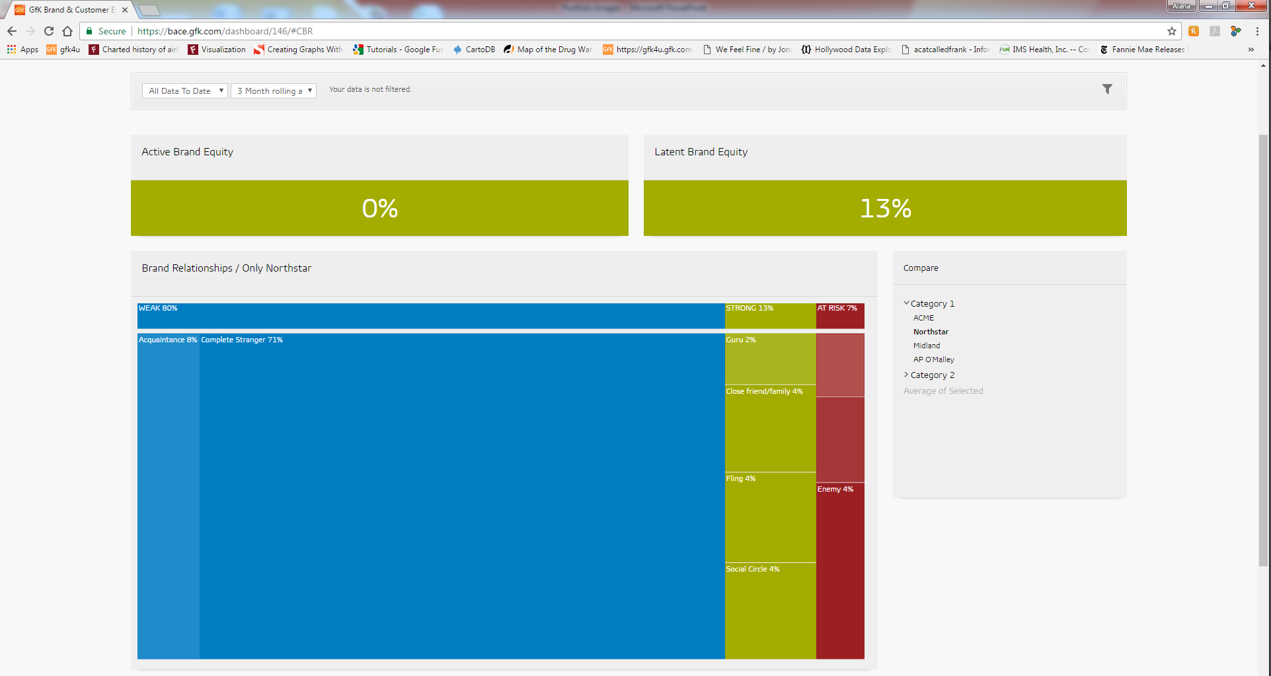Click the colorful extension icon in the toolbar
The image size is (1271, 676).
1236,31
